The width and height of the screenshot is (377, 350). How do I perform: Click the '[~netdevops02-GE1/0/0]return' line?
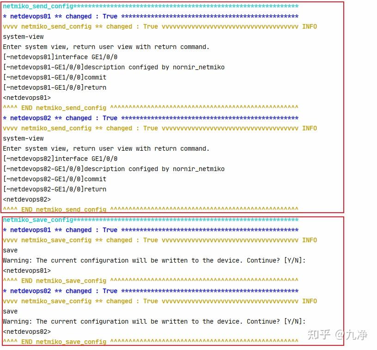click(x=55, y=189)
